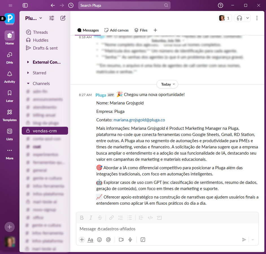Viewport: 266px width, 254px height.
Task: Expand the Starred section
Action: [x=37, y=73]
